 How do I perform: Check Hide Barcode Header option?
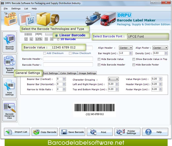pos(99,65)
